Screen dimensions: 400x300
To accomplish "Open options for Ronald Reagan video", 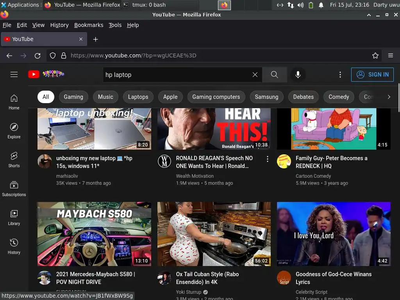I will [x=267, y=159].
